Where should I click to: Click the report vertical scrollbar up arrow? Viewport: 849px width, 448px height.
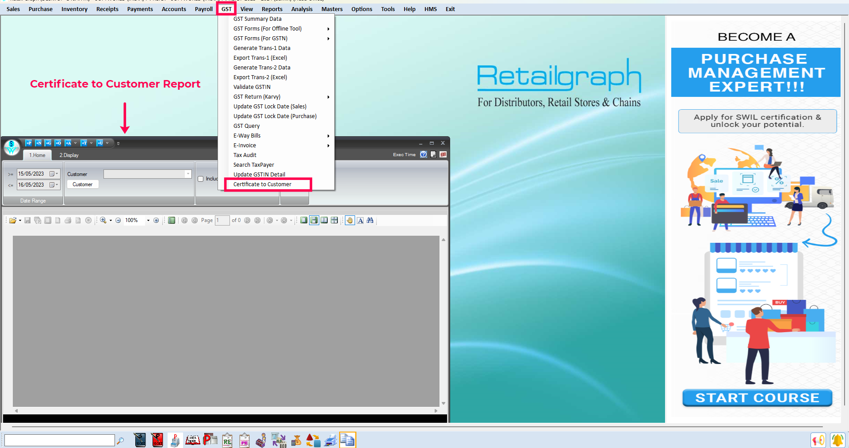point(443,239)
